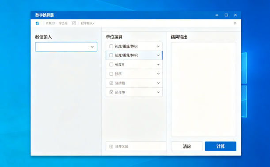Image resolution: width=270 pixels, height=167 pixels.
Task: Select the 长度5 row label
Action: (x=119, y=65)
